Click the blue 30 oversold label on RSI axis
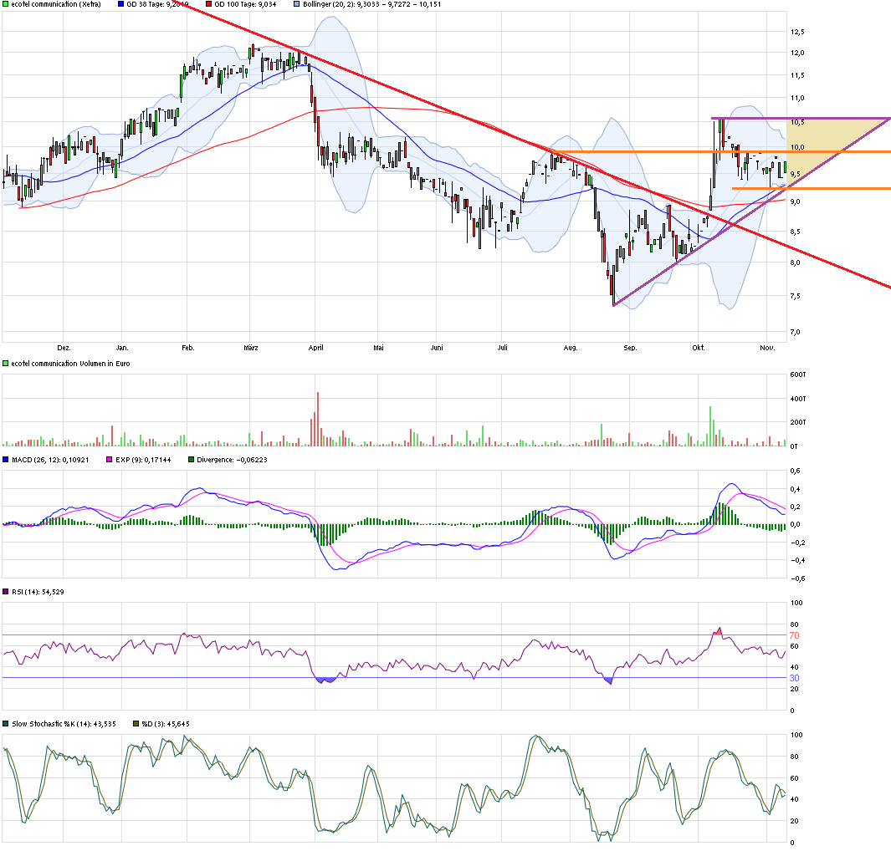The image size is (891, 851). [795, 678]
